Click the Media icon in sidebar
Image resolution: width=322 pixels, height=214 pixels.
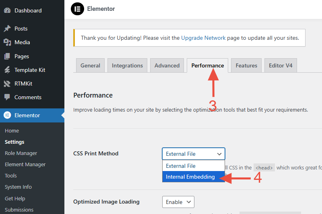(7, 42)
